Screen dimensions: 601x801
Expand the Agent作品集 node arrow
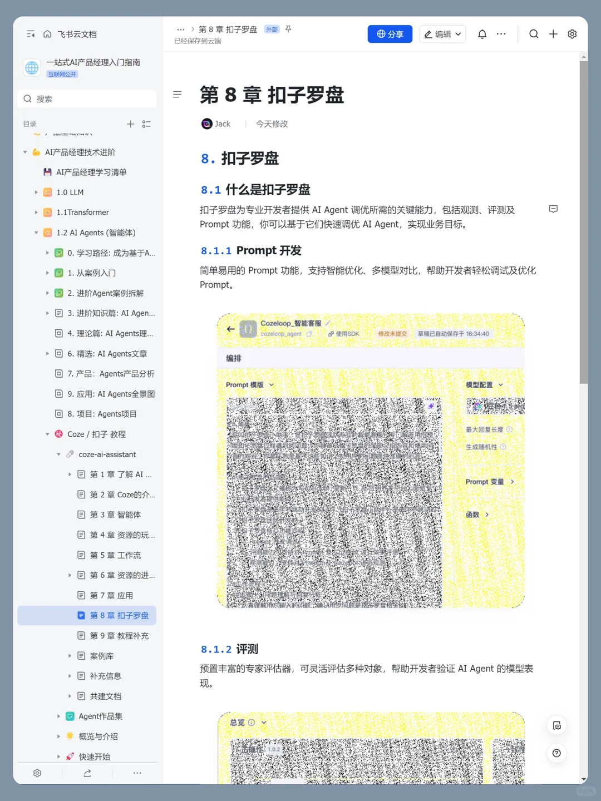coord(58,716)
